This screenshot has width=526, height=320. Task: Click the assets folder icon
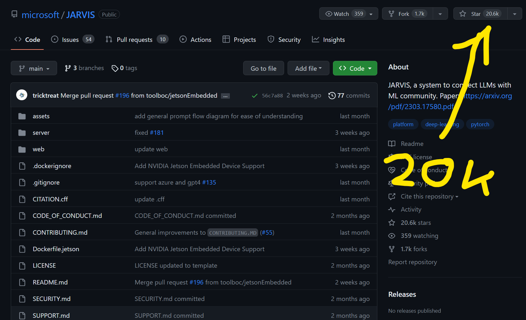click(22, 116)
